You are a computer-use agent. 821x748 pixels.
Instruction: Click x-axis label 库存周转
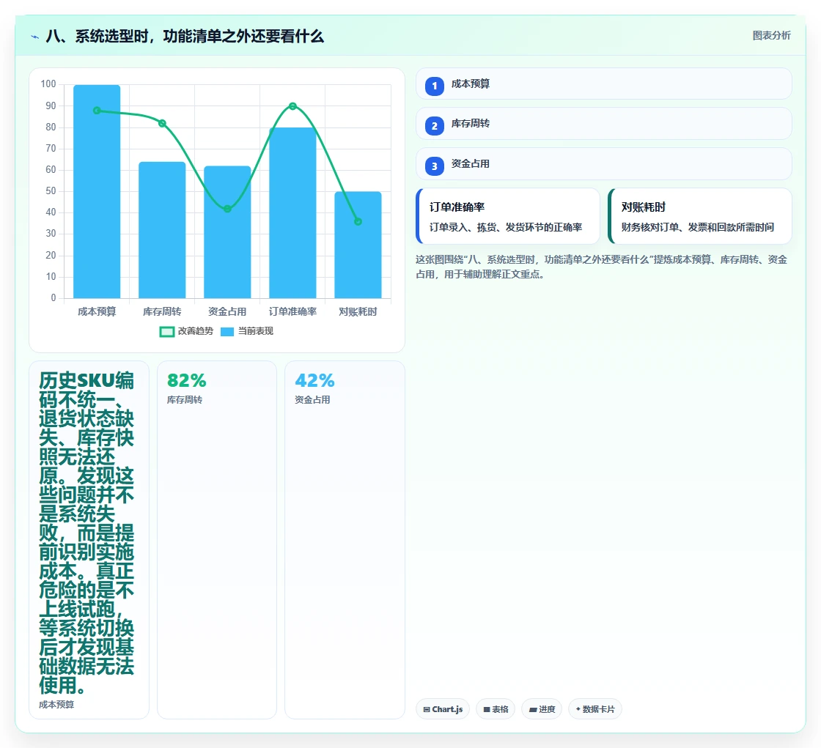coord(162,311)
